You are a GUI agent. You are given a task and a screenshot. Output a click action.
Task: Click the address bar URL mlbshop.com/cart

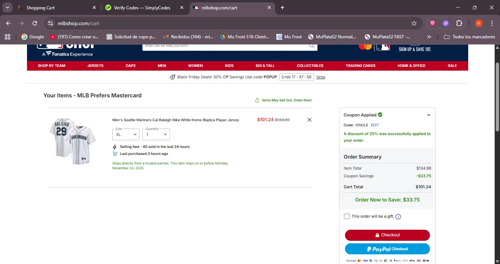(x=79, y=23)
